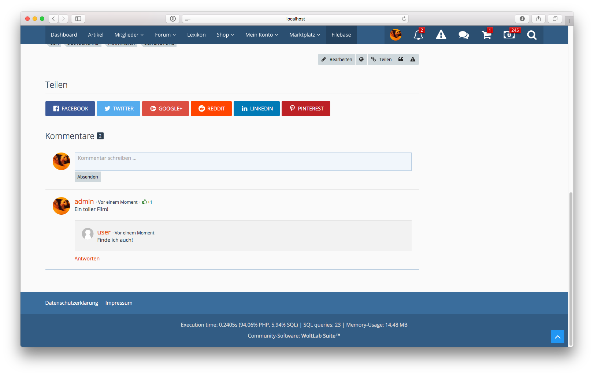This screenshot has height=376, width=594.
Task: Expand the Mitglieder dropdown menu
Action: tap(129, 35)
